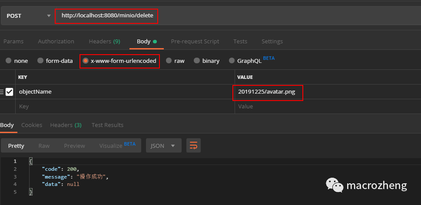This screenshot has height=205, width=421.
Task: Open the JSON format dropdown
Action: pyautogui.click(x=163, y=146)
